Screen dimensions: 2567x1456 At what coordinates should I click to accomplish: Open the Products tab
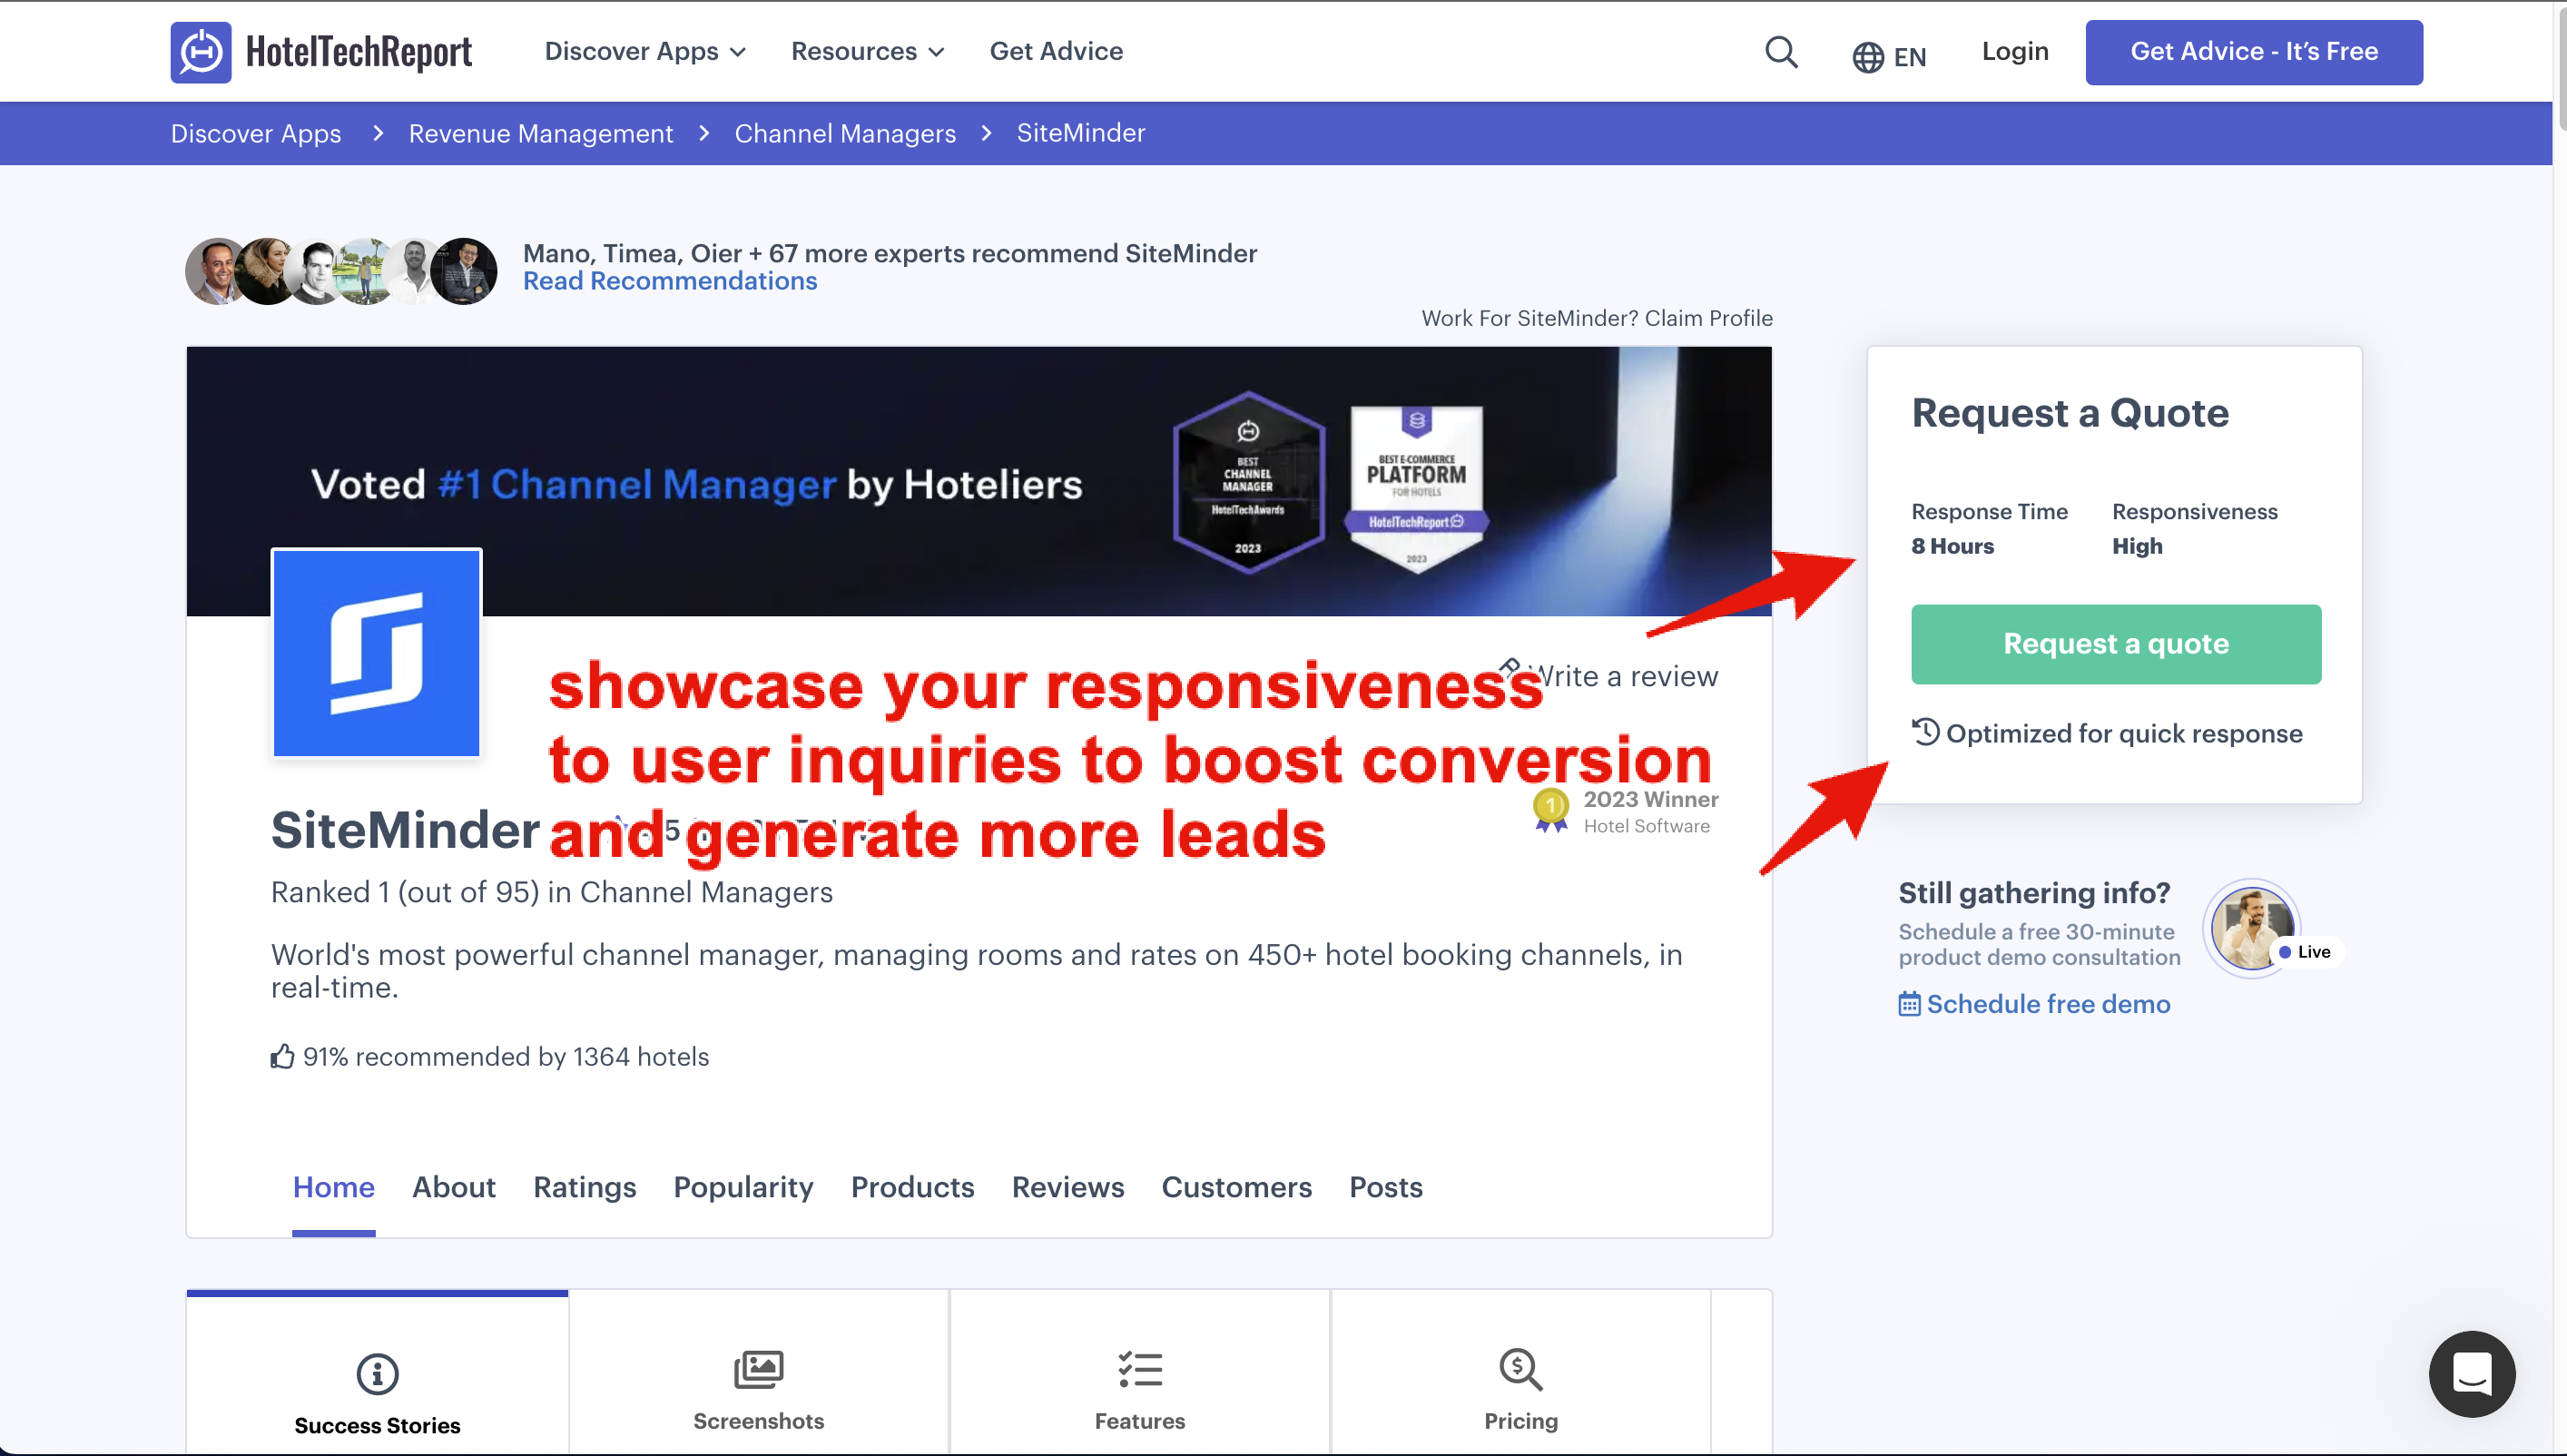913,1186
